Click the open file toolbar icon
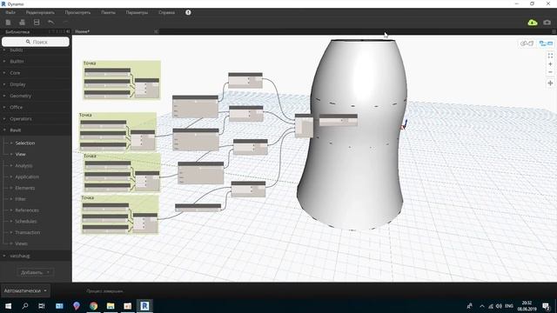This screenshot has width=557, height=313. coord(22,23)
